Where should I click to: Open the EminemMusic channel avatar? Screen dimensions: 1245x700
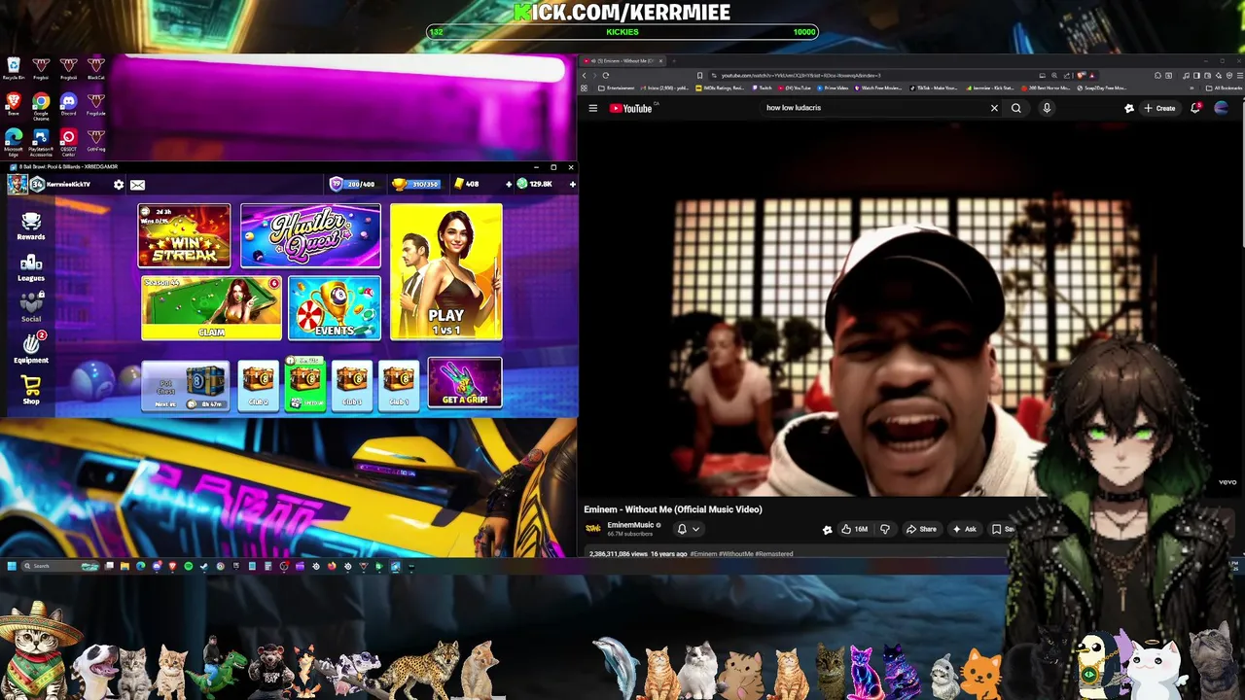[x=592, y=528]
